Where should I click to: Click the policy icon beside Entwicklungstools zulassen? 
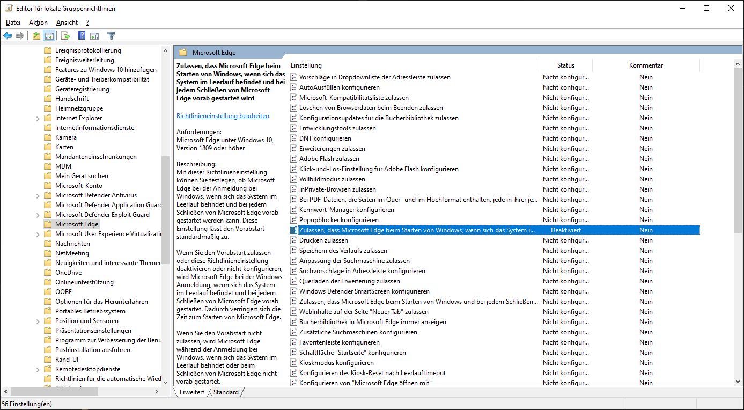pos(293,128)
